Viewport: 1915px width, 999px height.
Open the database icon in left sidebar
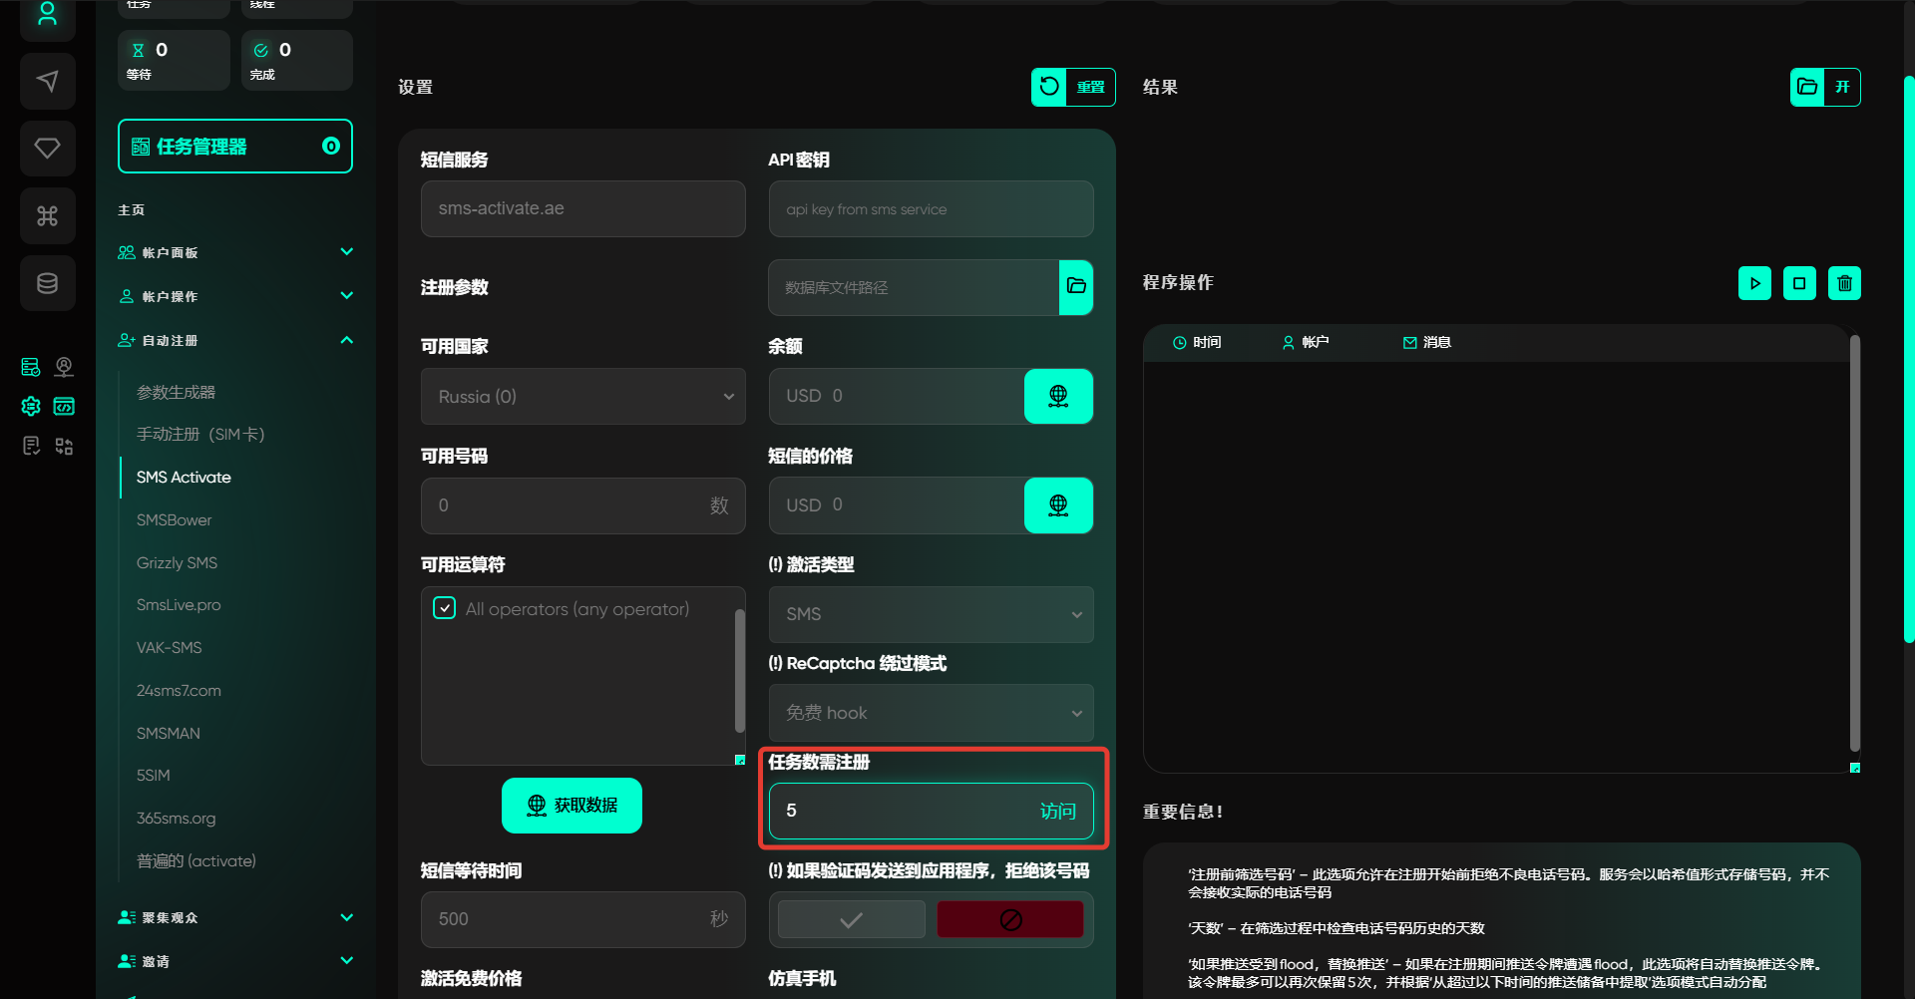(x=47, y=283)
